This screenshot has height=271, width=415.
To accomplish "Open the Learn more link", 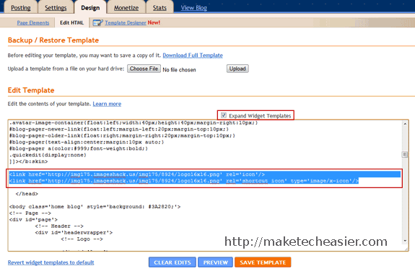I will (x=107, y=104).
